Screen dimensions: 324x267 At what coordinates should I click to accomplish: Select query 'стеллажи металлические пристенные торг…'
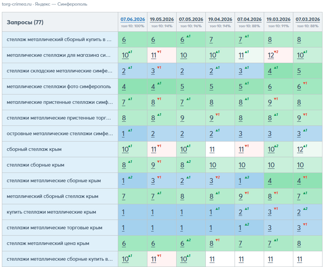59,118
